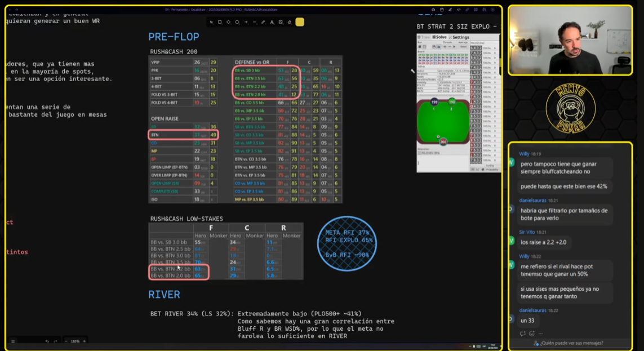
Task: Activate the Eraser tool
Action: click(289, 22)
